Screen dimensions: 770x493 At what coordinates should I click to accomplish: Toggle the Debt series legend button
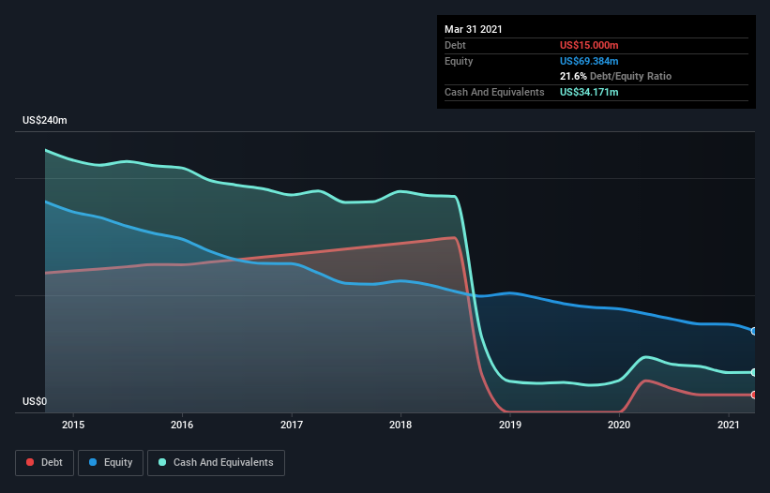tap(44, 463)
